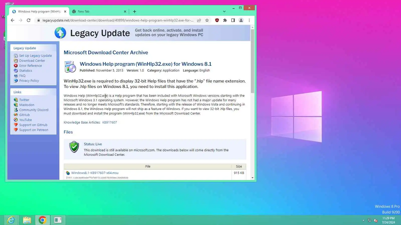Toggle the Chrome side panel
The width and height of the screenshot is (401, 225).
[x=233, y=20]
